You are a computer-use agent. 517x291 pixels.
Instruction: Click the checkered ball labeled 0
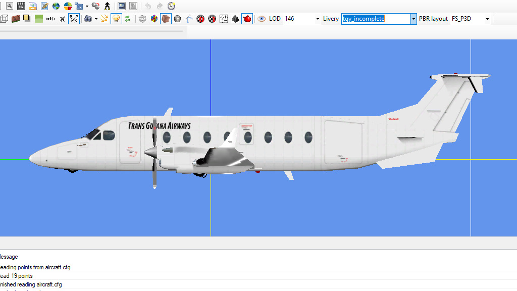point(200,19)
